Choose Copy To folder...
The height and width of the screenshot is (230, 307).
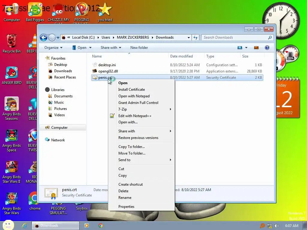(141, 147)
